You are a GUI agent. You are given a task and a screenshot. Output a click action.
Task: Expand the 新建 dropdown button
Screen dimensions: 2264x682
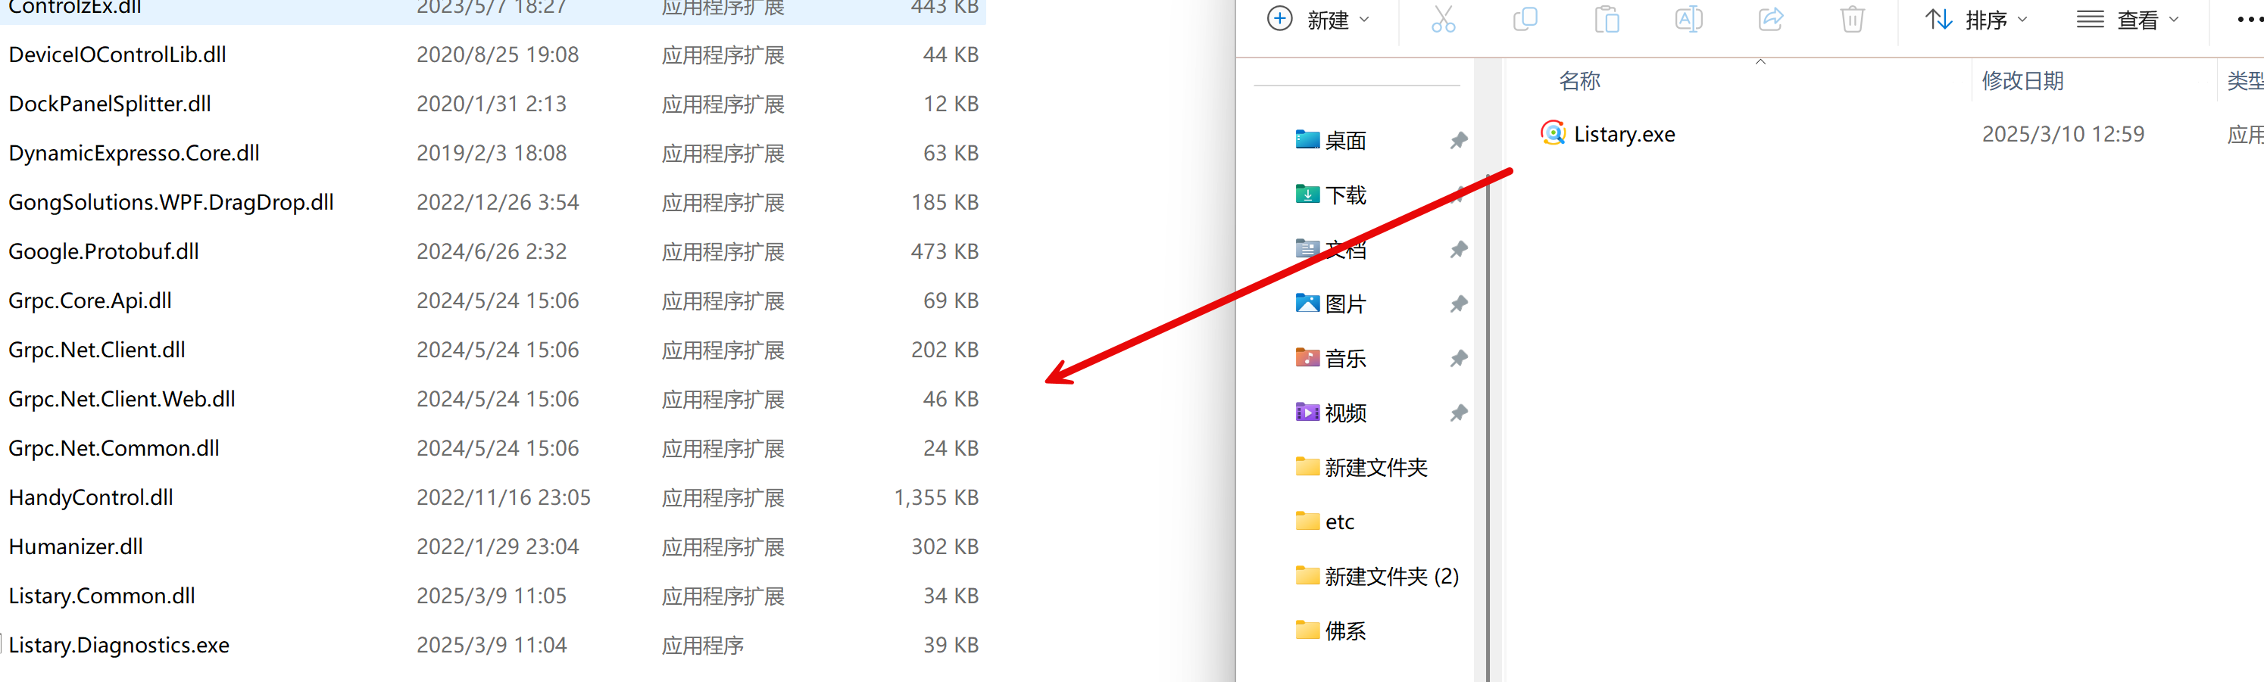point(1317,20)
